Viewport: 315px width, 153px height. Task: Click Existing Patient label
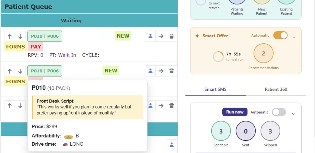286,11
